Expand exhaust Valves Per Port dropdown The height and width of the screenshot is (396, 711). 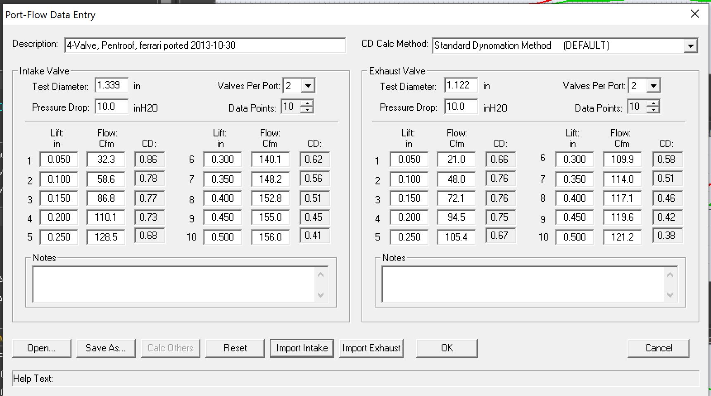pos(653,86)
